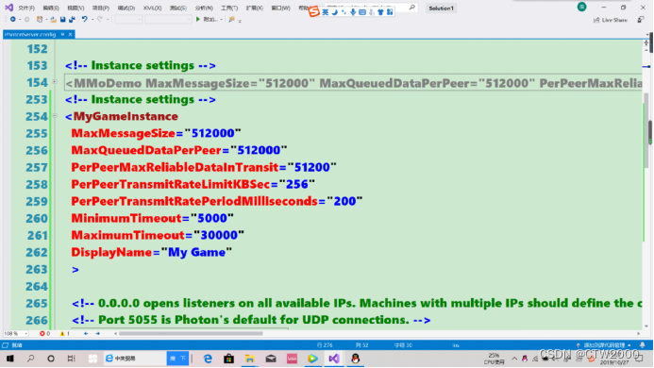Open the 视图(V) menu
The width and height of the screenshot is (654, 368).
tap(75, 8)
